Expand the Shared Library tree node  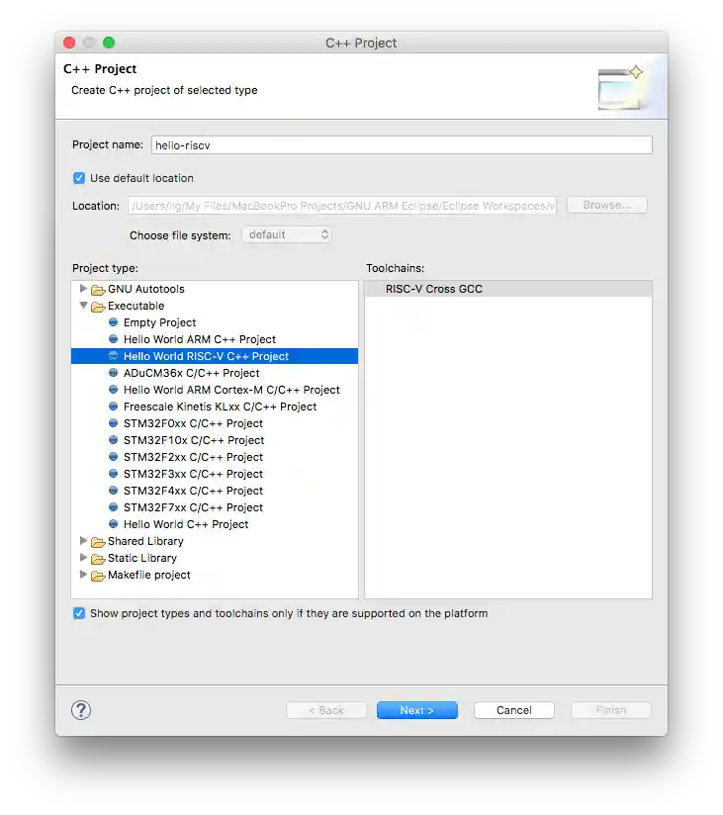83,541
